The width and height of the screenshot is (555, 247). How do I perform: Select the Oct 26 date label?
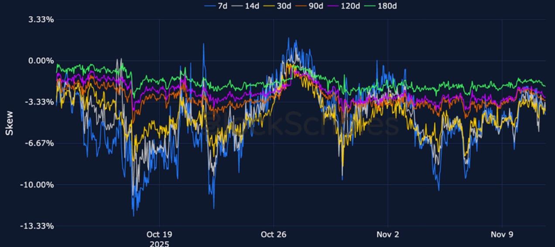pyautogui.click(x=274, y=235)
